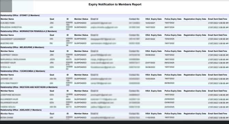Select the 'Relationship Office - MELBOURNE (4 Members)' heading
Image resolution: width=229 pixels, height=124 pixels.
pos(22,47)
